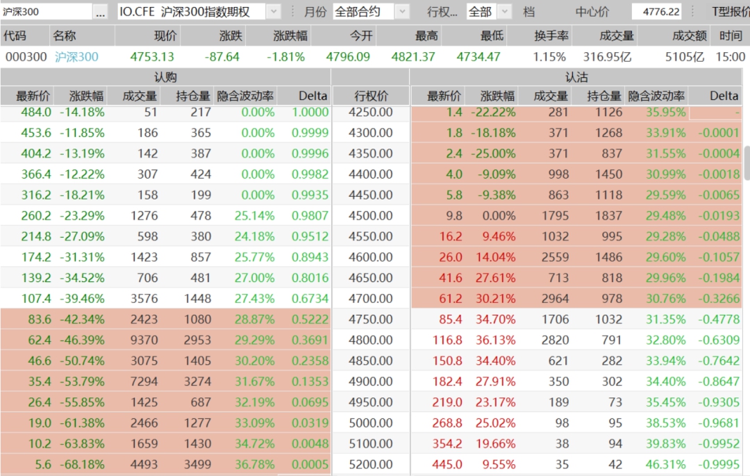Click call price 83.6
750x476 pixels.
40,320
